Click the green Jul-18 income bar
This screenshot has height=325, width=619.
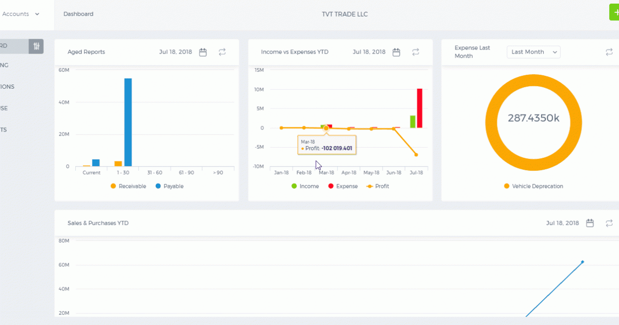coord(413,122)
